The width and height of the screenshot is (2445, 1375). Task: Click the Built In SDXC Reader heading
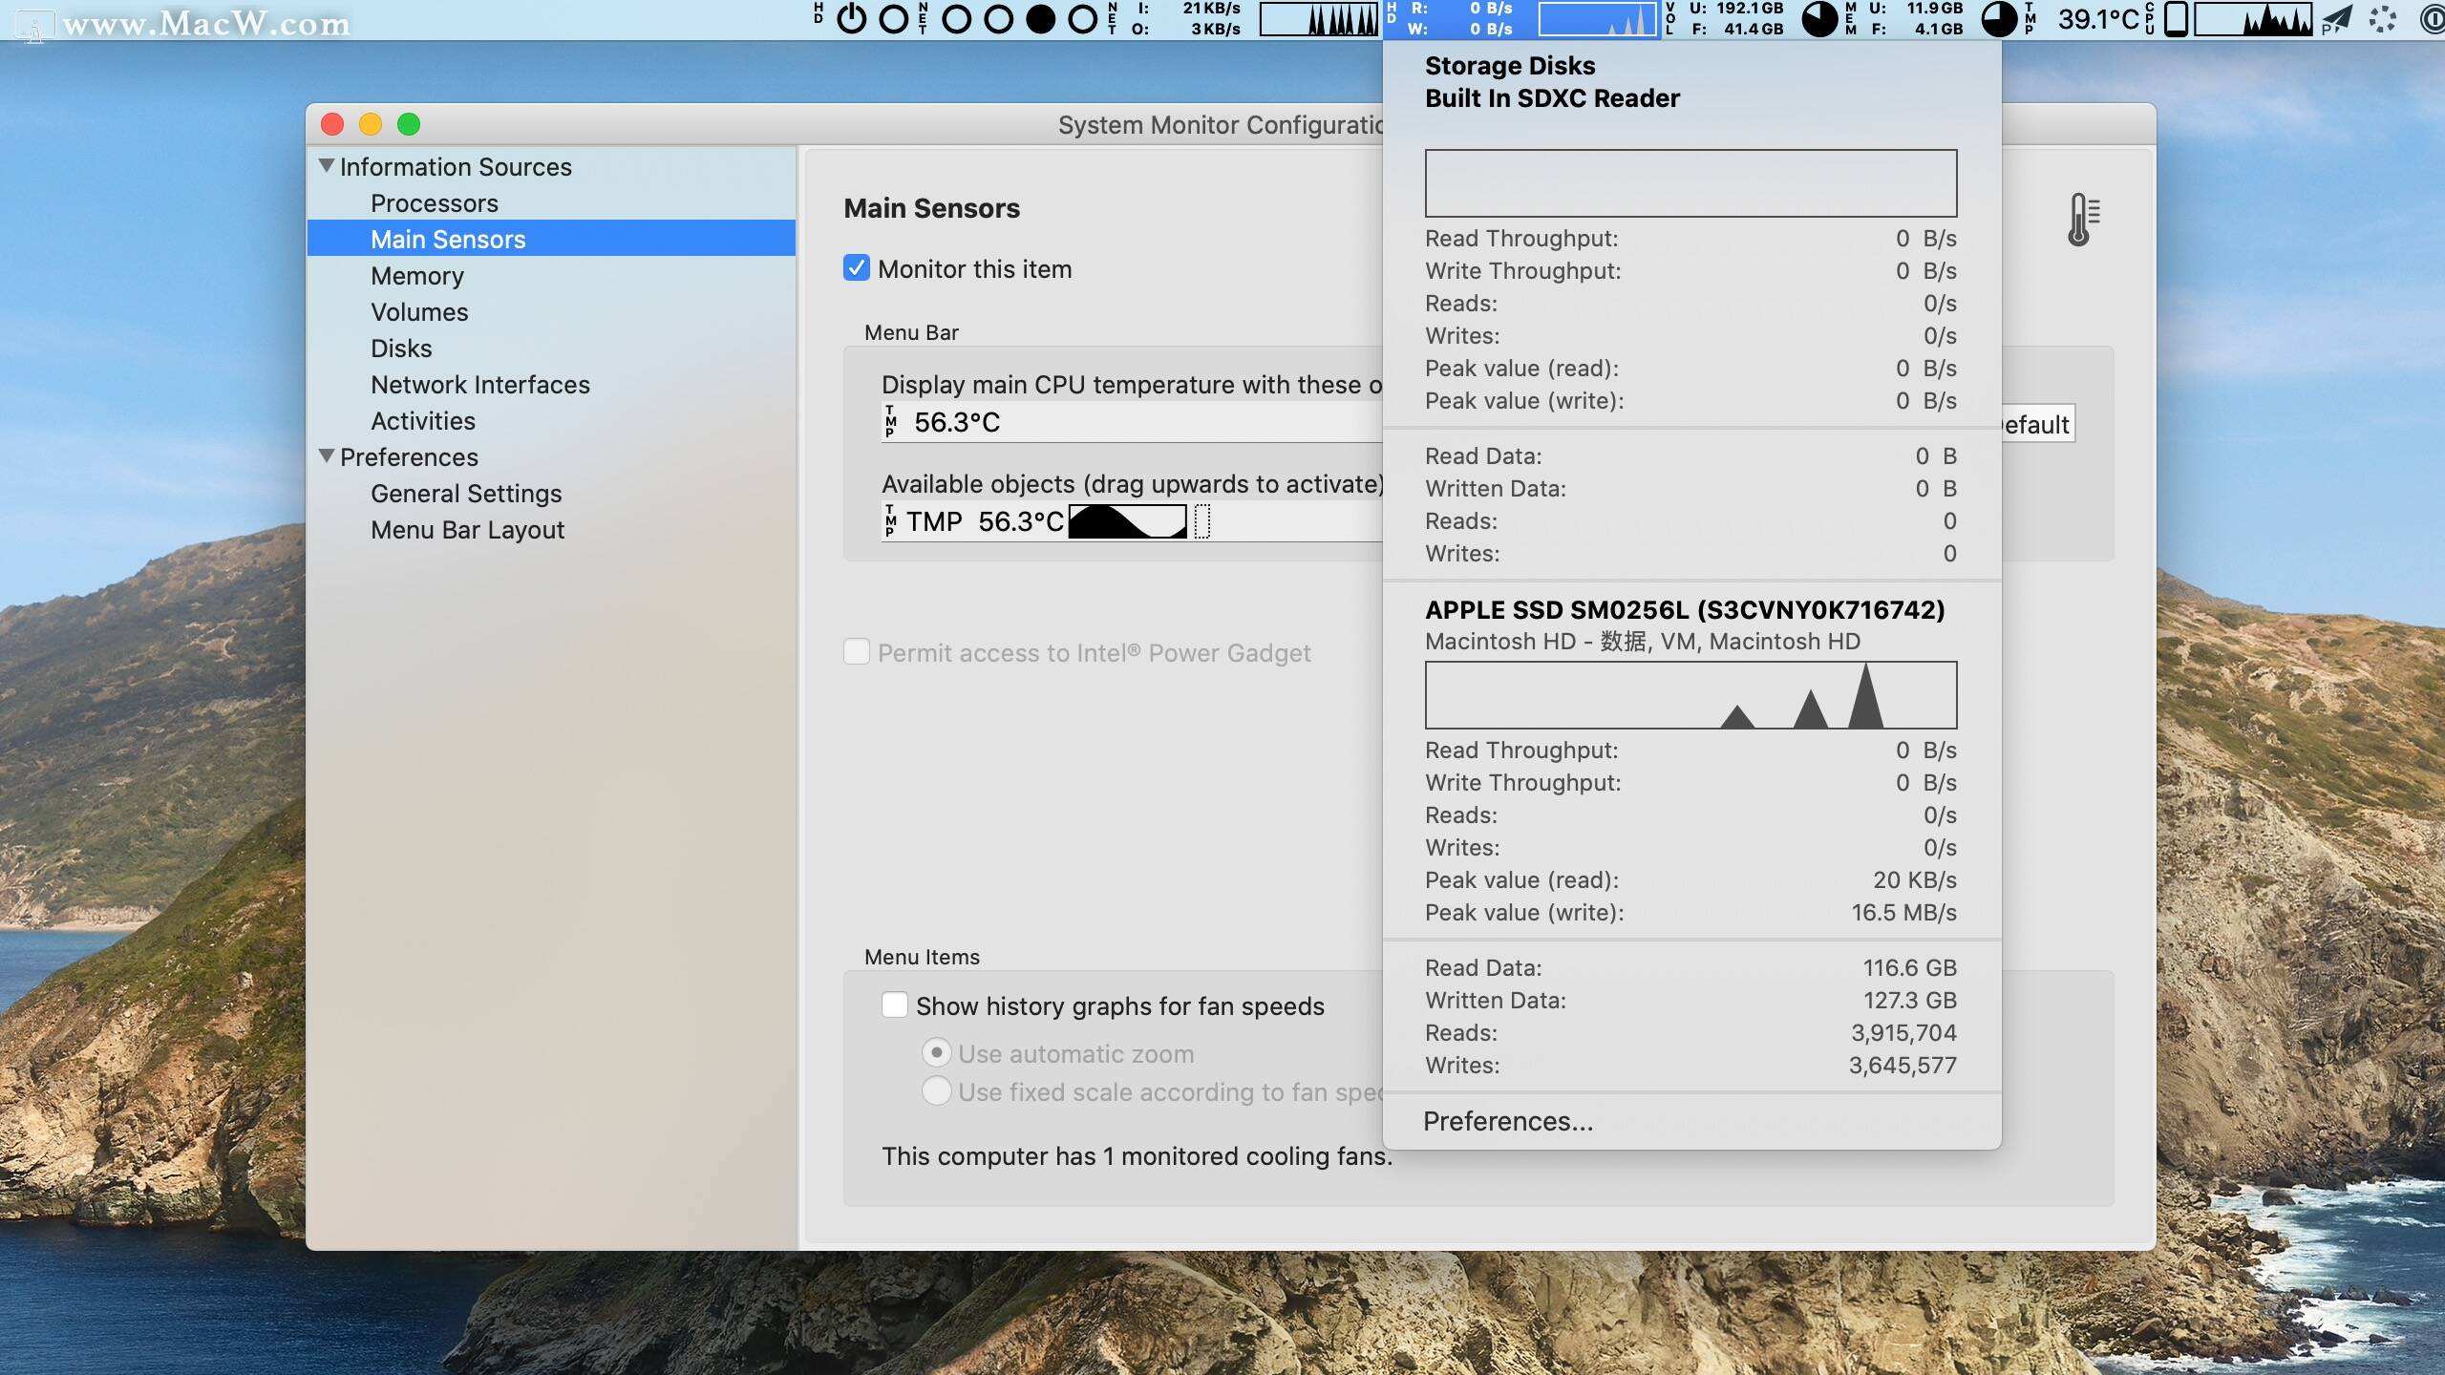pyautogui.click(x=1552, y=98)
